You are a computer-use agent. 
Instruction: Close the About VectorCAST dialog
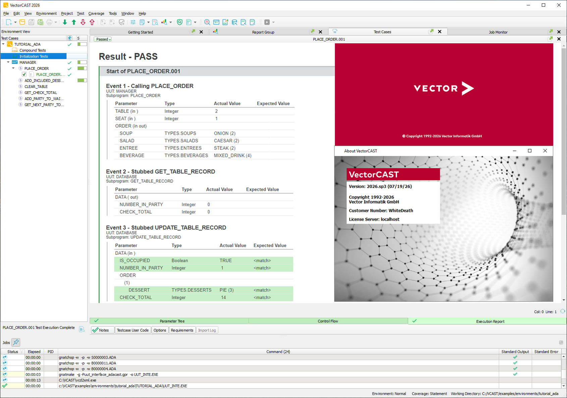(545, 151)
